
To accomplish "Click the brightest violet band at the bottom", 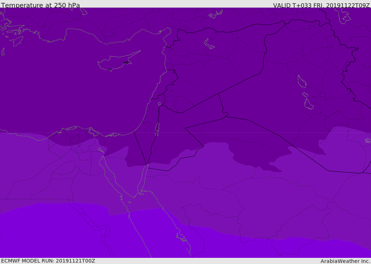I will pos(72,235).
